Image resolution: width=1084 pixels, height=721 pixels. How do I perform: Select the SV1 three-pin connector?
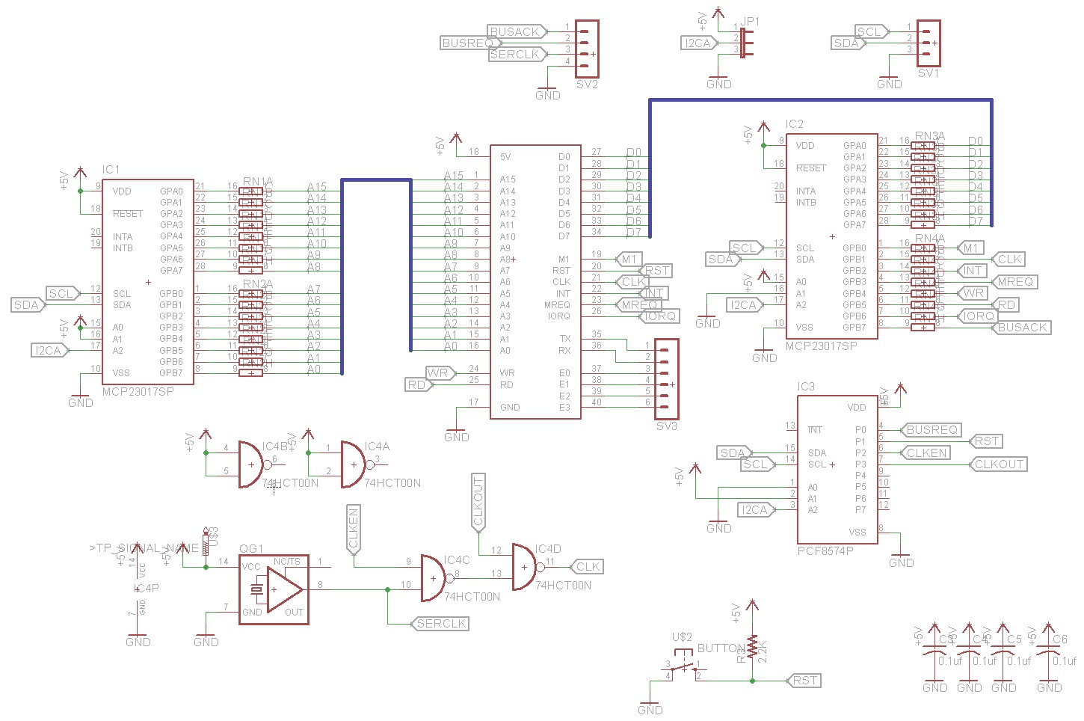[928, 43]
